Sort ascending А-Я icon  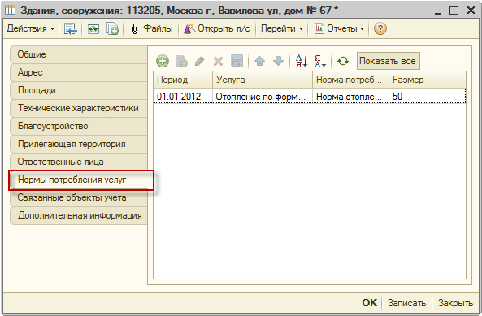coord(302,61)
